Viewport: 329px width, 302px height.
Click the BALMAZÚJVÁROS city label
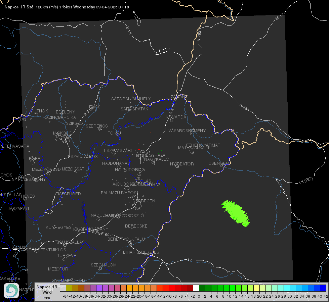pos(119,193)
